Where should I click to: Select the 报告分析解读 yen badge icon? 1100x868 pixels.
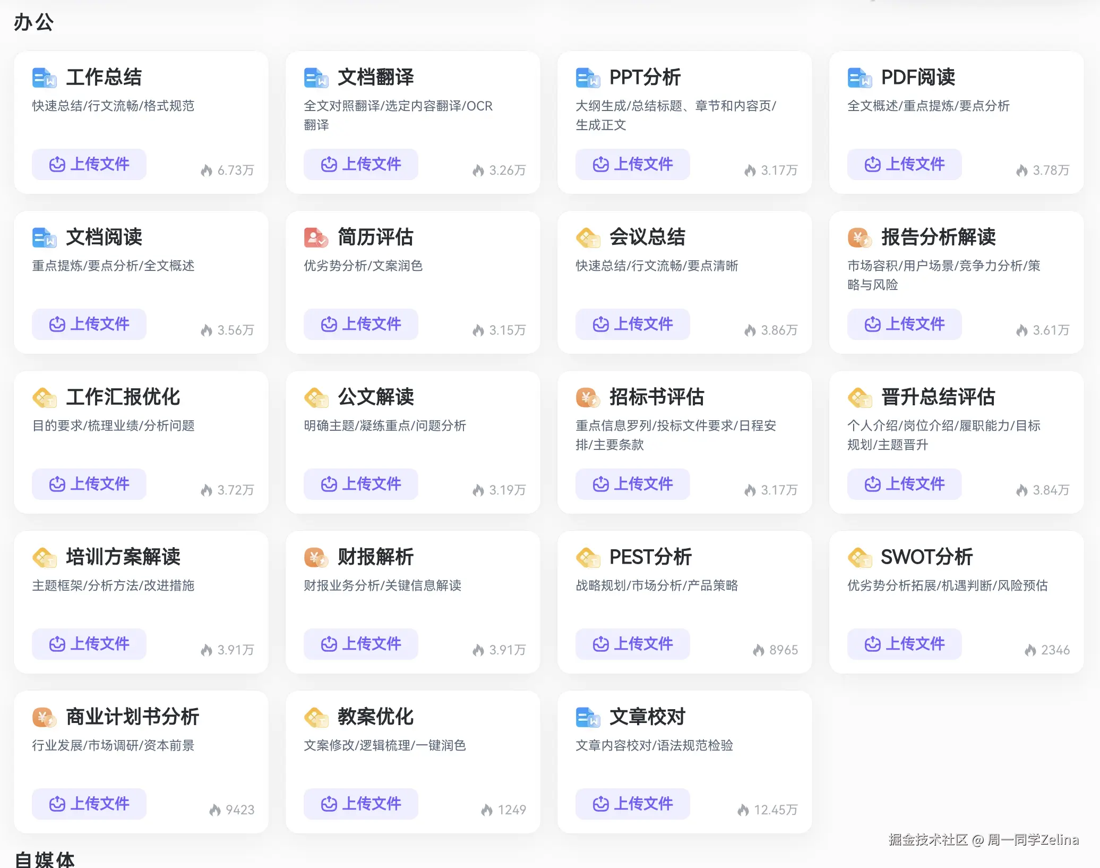pyautogui.click(x=860, y=237)
